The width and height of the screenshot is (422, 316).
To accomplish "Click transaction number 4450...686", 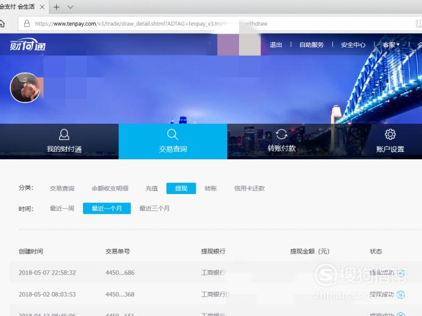I will (120, 273).
